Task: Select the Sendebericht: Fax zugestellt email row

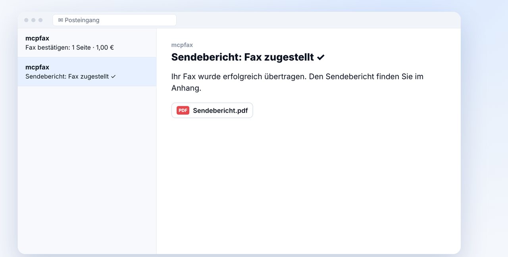Action: [87, 72]
